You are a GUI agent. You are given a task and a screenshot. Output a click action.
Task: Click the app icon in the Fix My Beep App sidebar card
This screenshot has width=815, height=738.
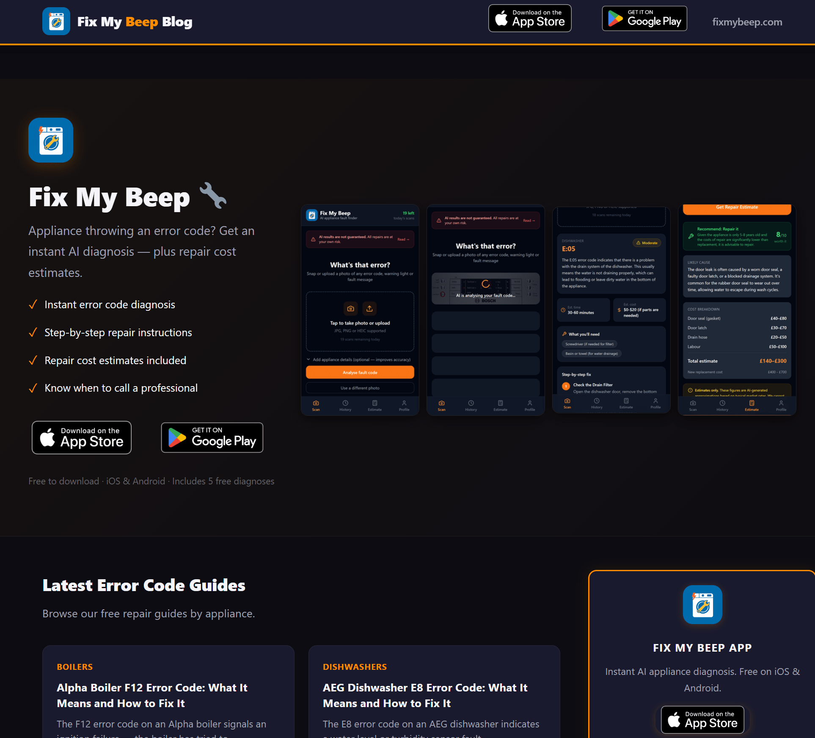(702, 605)
